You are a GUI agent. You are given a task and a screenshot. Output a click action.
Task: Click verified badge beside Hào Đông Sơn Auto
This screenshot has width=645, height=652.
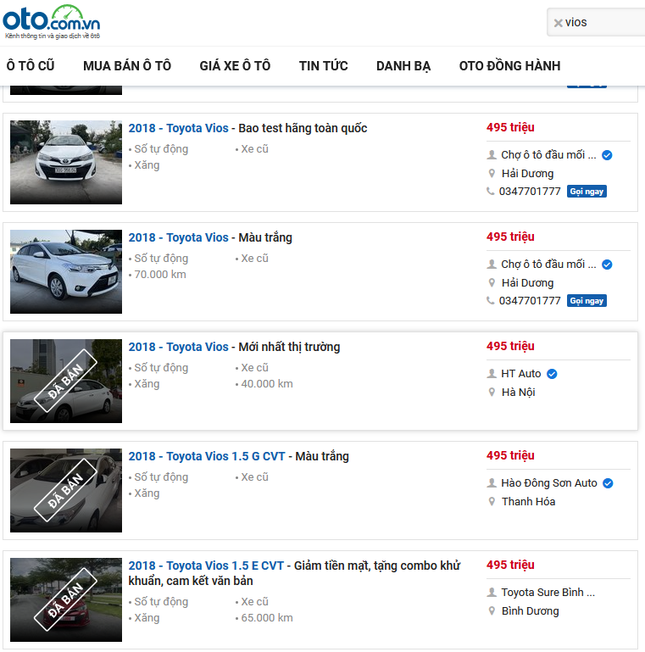[608, 483]
